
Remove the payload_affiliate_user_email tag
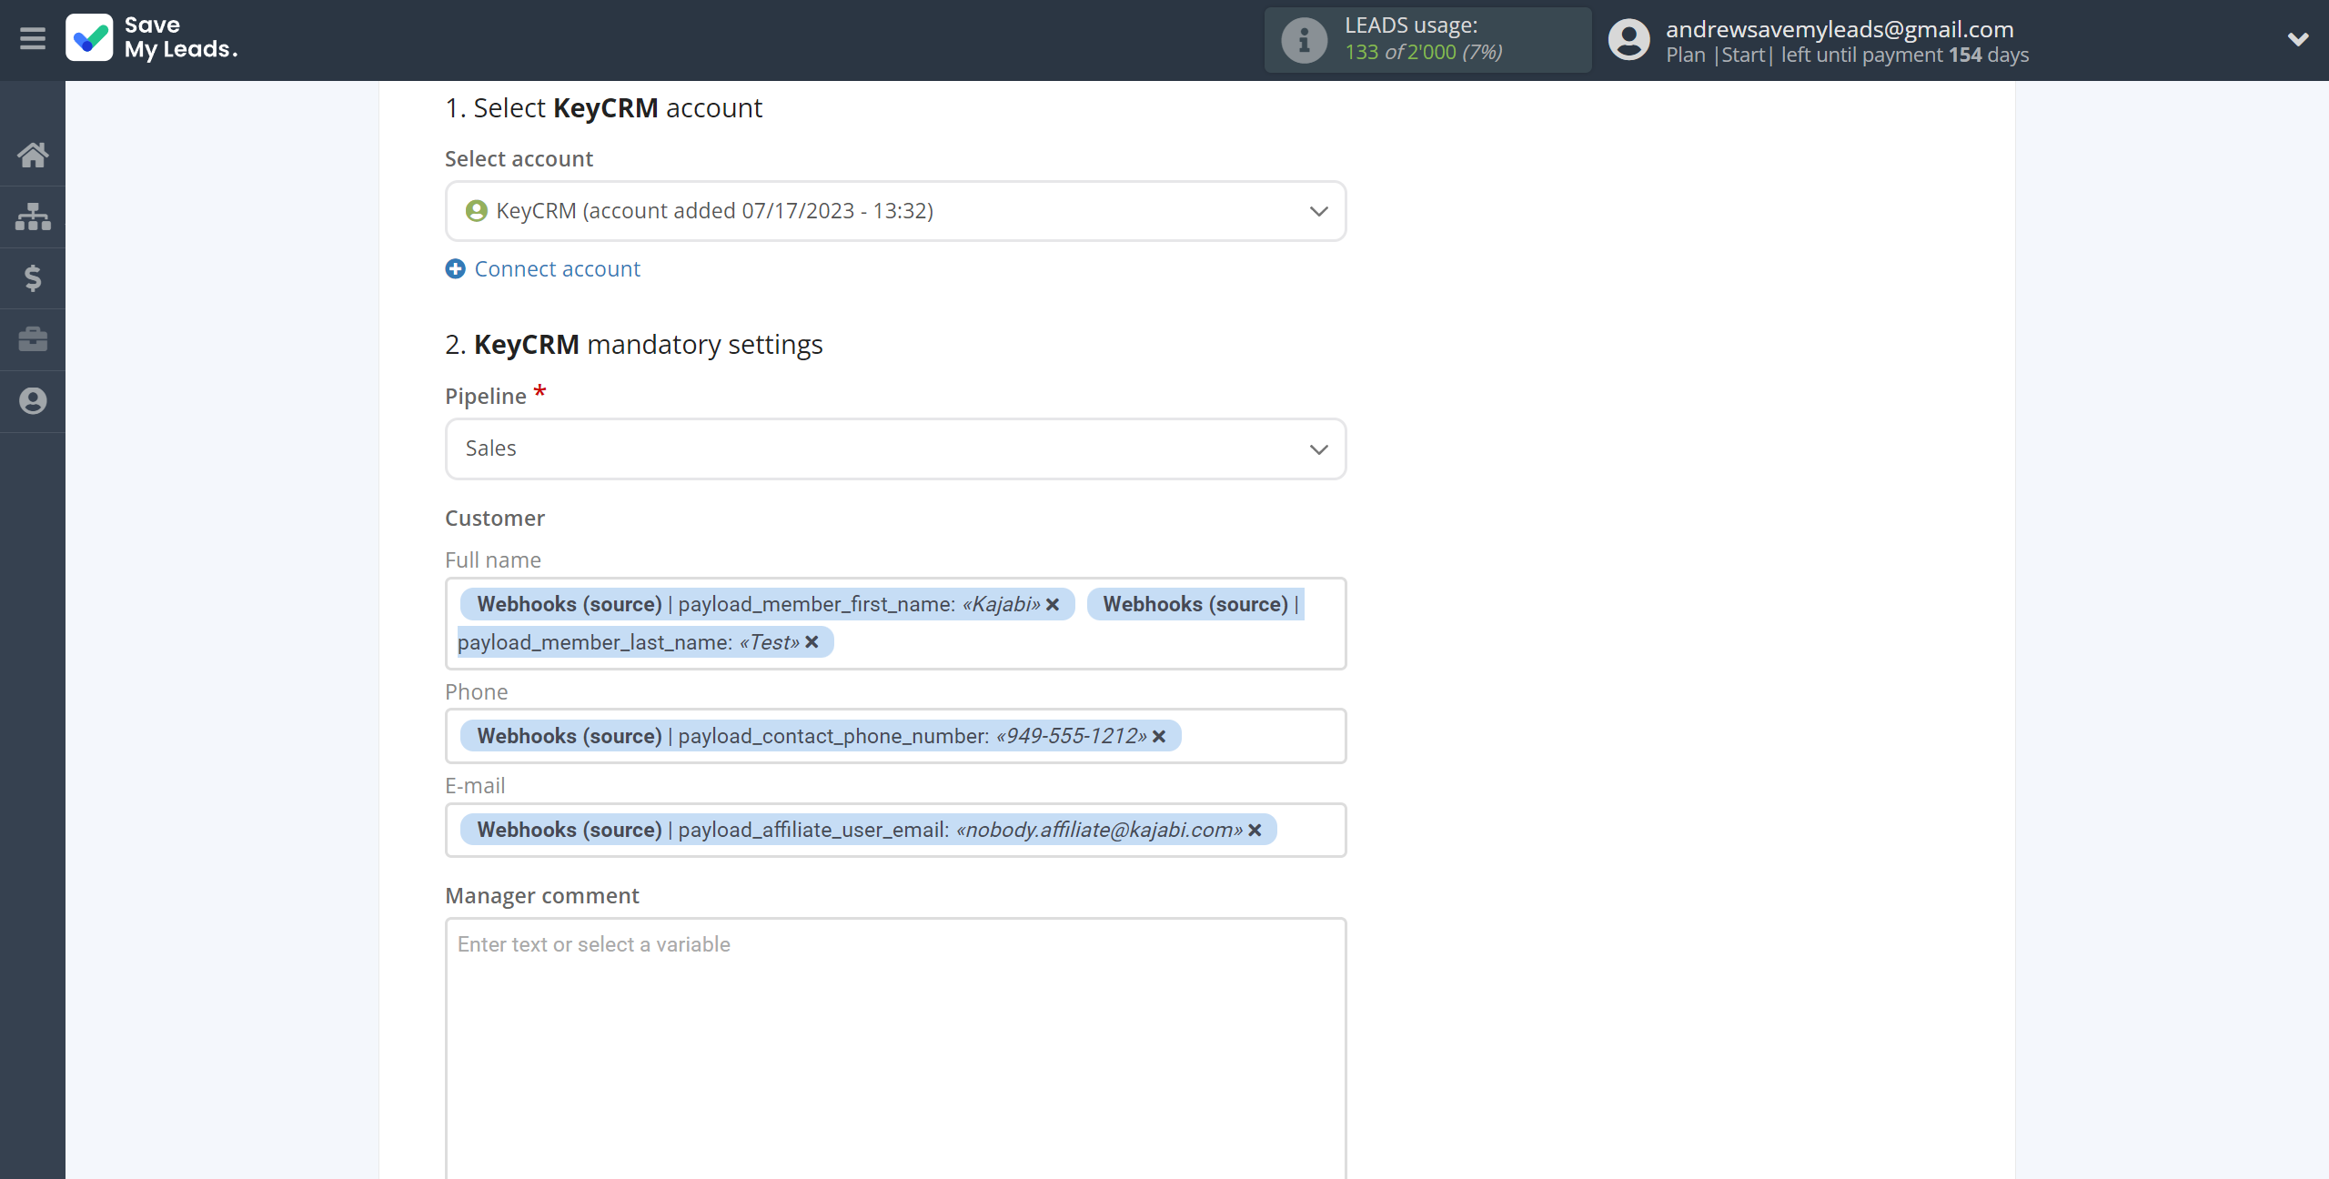pos(1255,831)
